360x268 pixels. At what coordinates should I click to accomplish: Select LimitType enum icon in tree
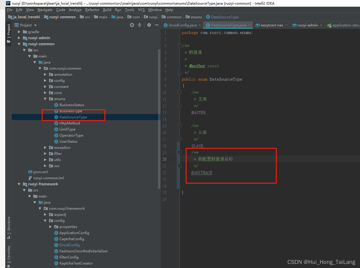click(57, 129)
